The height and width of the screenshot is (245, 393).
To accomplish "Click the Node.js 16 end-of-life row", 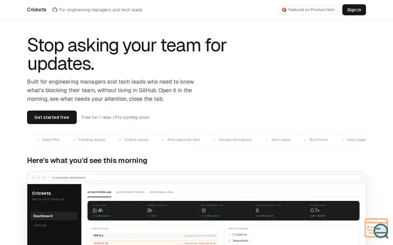I will click(x=155, y=243).
